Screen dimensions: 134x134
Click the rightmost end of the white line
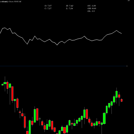122,33
